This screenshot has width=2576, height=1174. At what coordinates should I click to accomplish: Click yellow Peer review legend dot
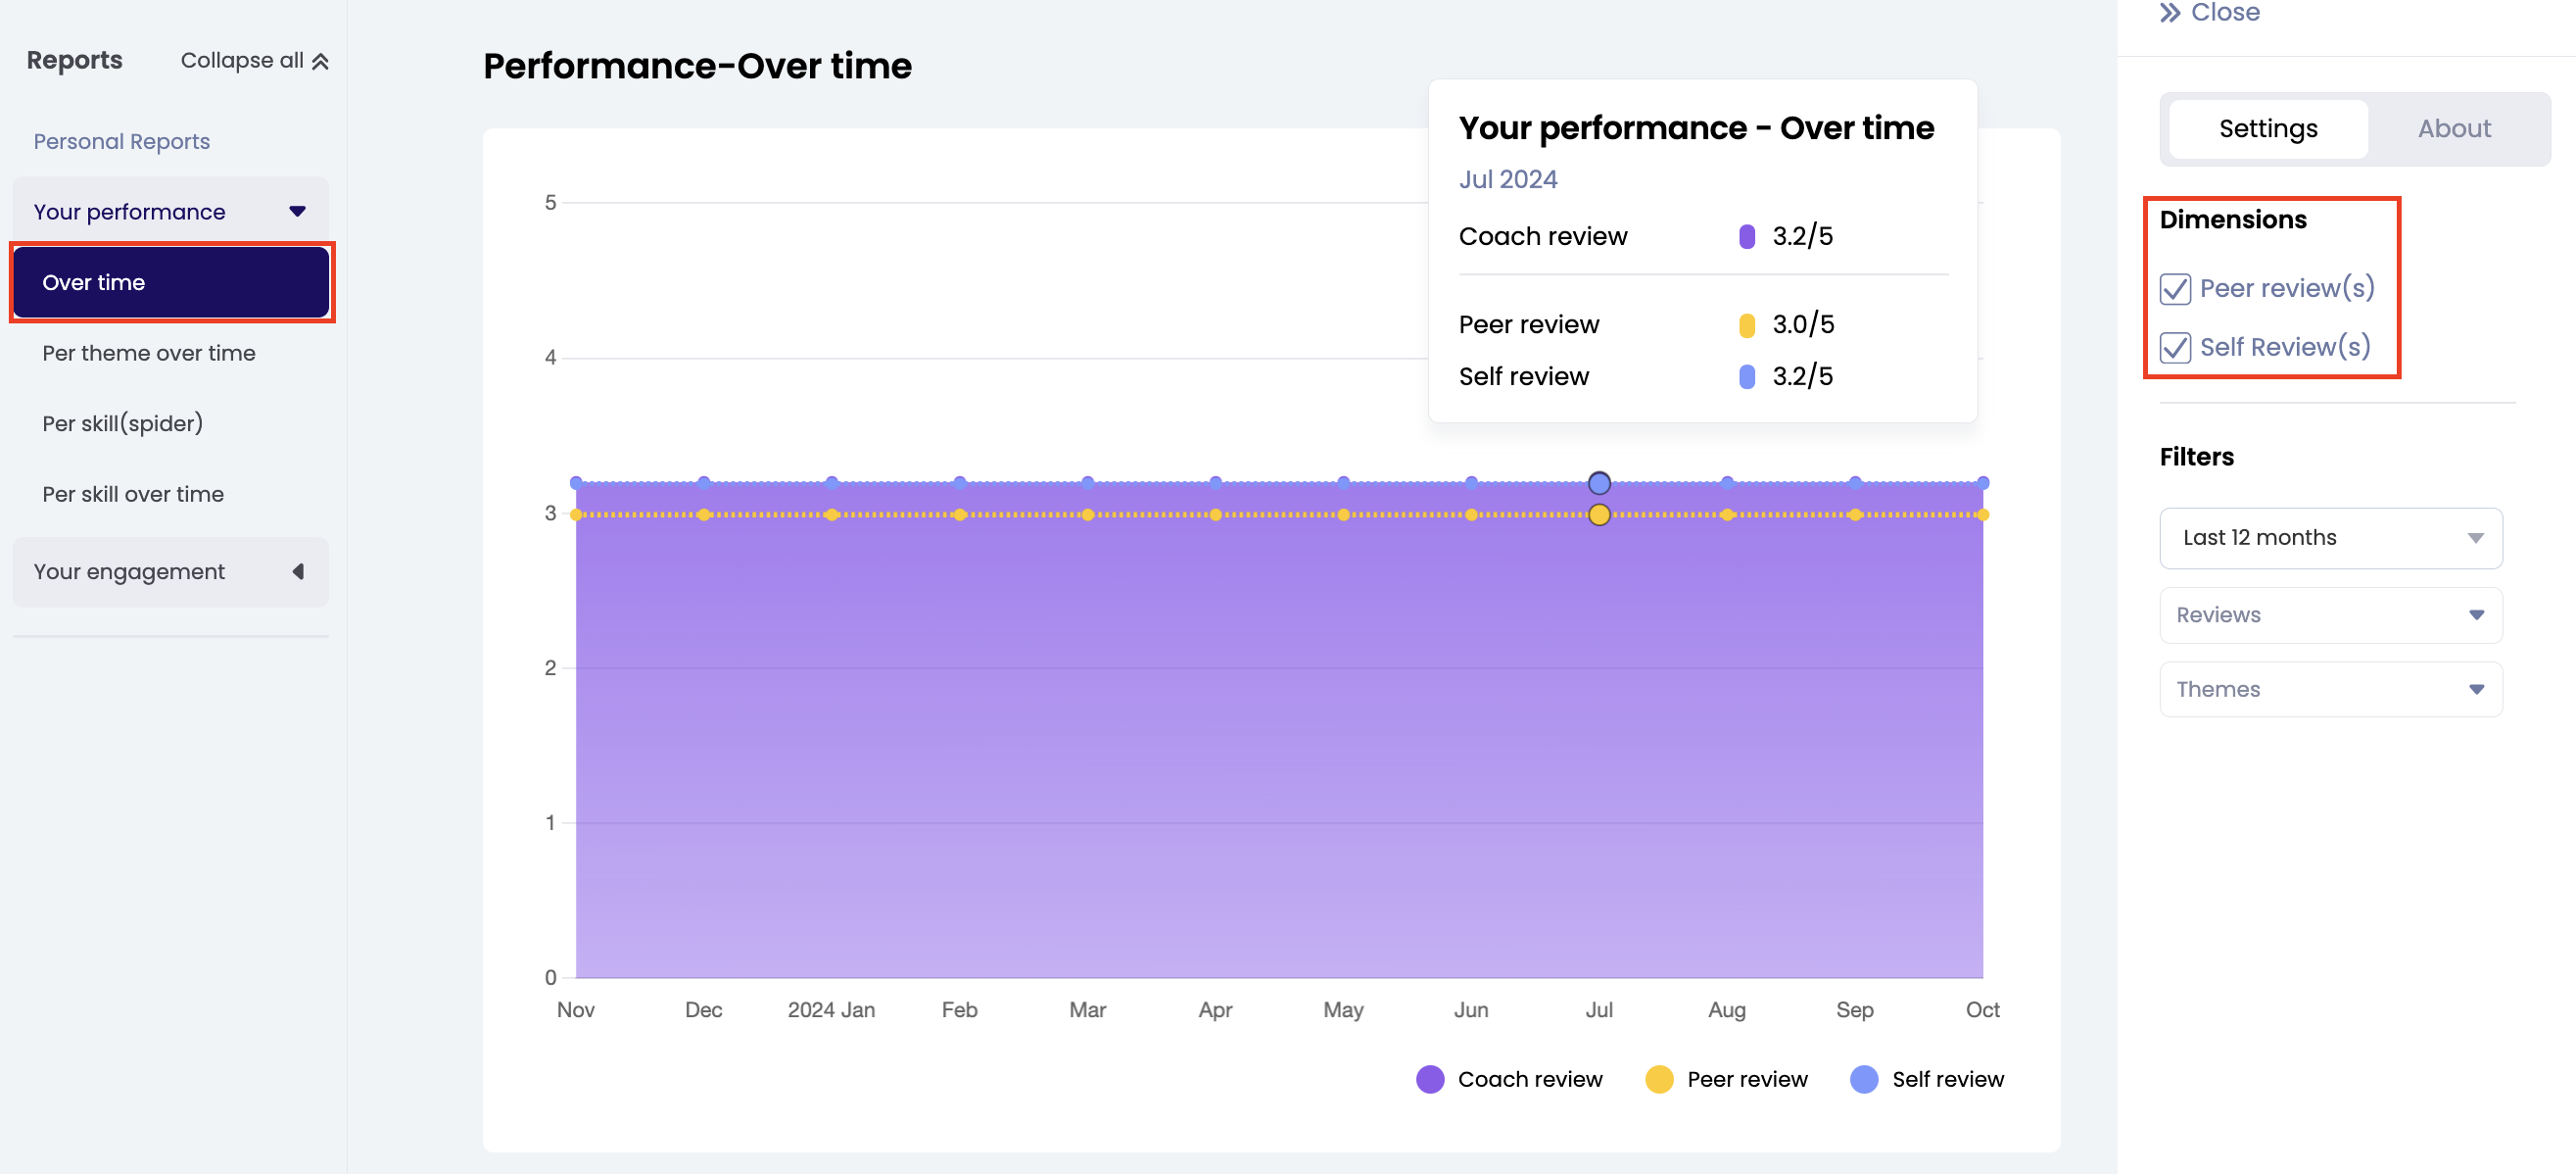pos(1658,1079)
